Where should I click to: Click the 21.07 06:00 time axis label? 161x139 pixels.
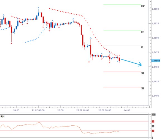[x=38, y=110]
